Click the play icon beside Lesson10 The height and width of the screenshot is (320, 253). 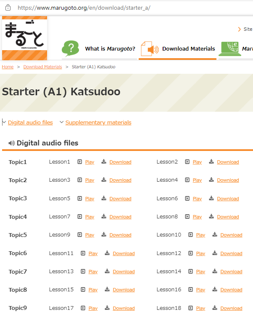click(190, 235)
